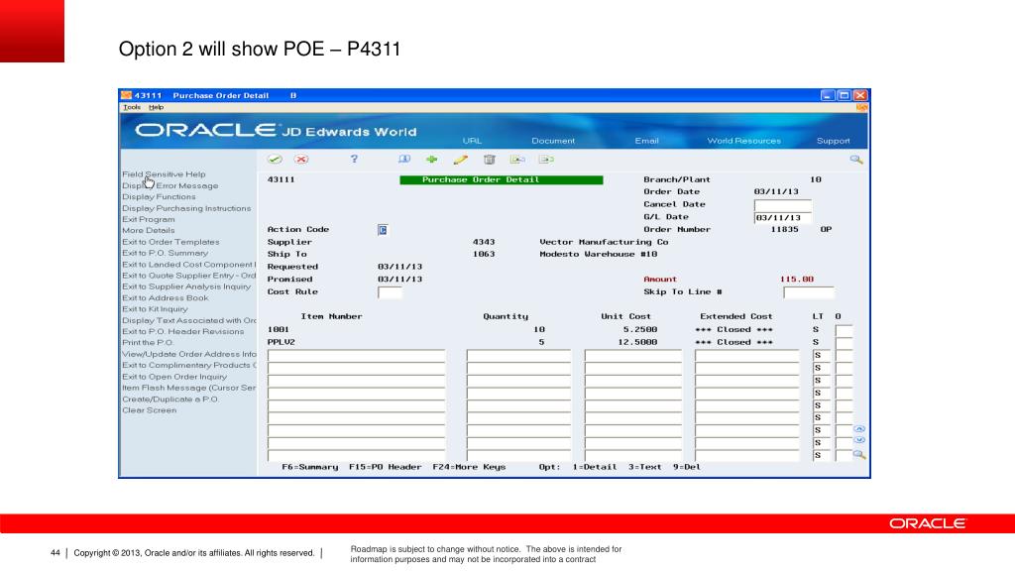The image size is (1015, 571).
Task: Click the green plus add icon
Action: click(x=432, y=160)
